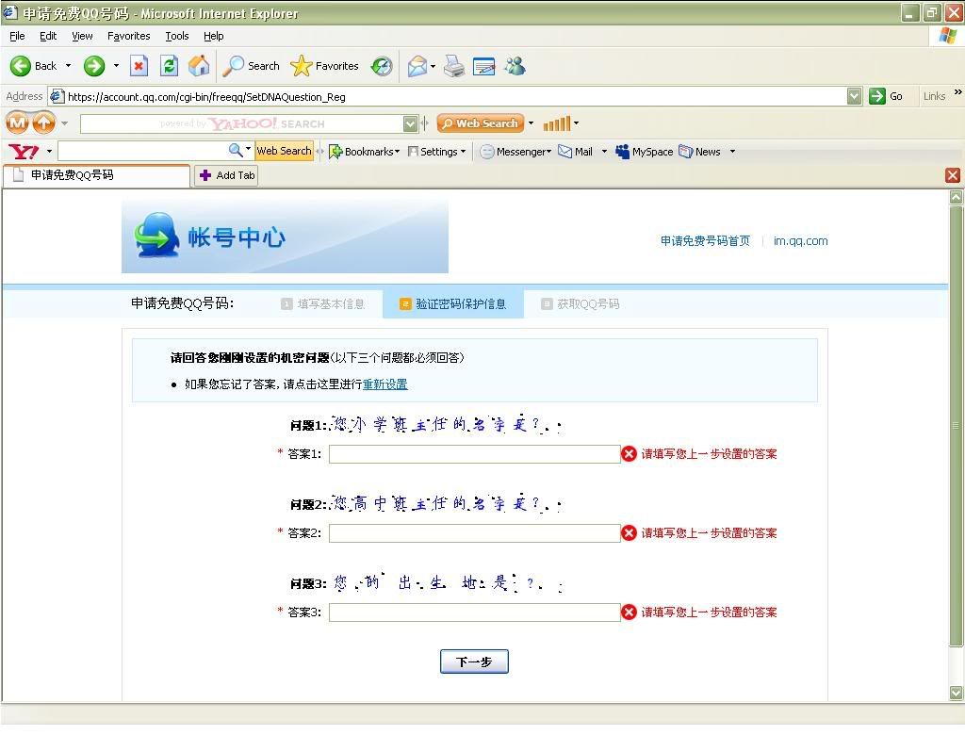
Task: Expand the address bar dropdown
Action: pos(854,96)
